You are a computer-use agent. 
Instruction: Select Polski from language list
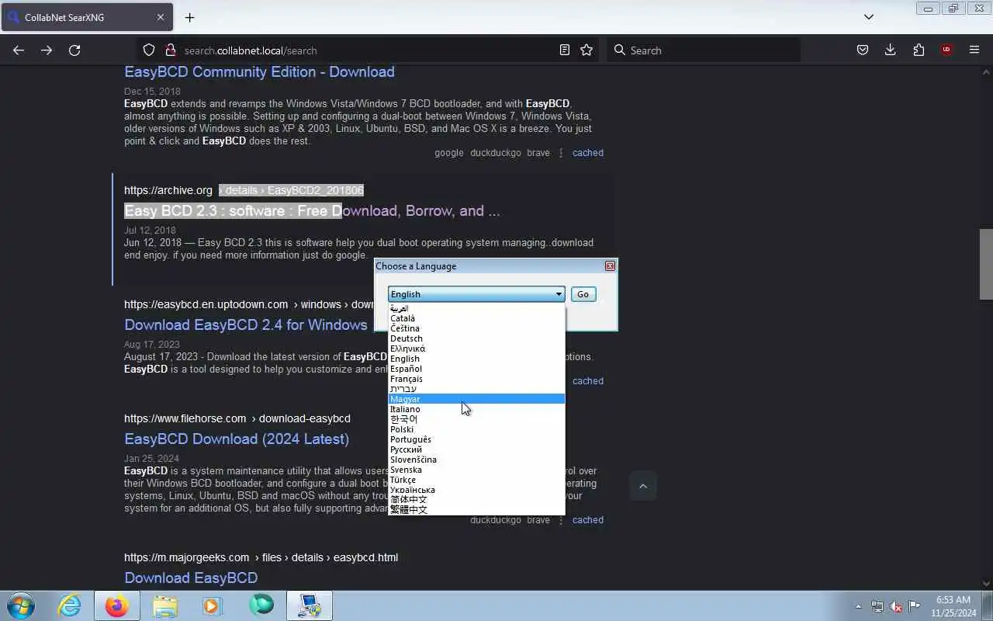pos(476,429)
